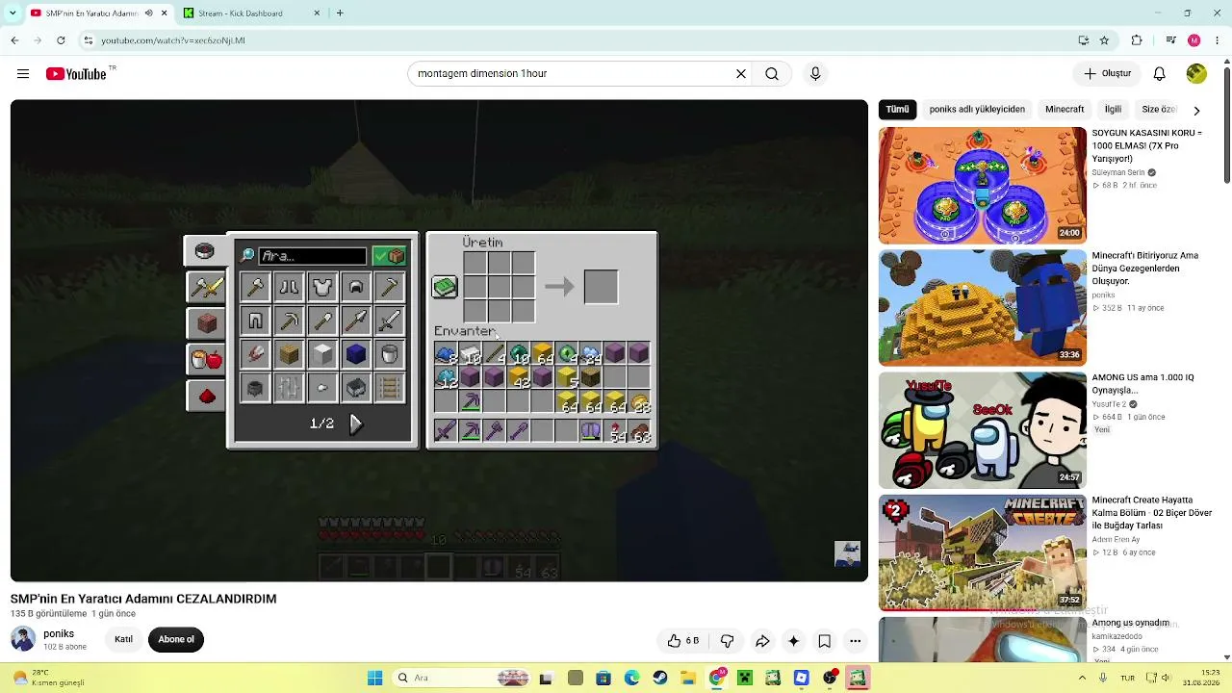Choose the minecart recipe icon

pos(356,388)
